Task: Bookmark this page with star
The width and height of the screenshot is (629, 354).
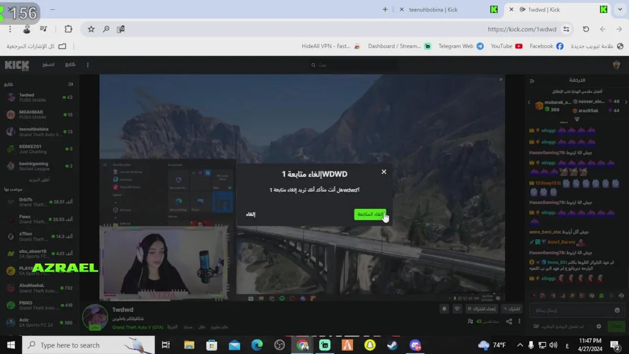Action: click(x=91, y=29)
